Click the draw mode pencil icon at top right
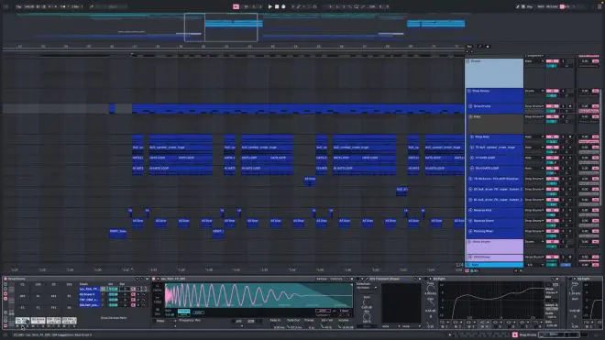Image resolution: width=605 pixels, height=340 pixels. click(x=517, y=6)
